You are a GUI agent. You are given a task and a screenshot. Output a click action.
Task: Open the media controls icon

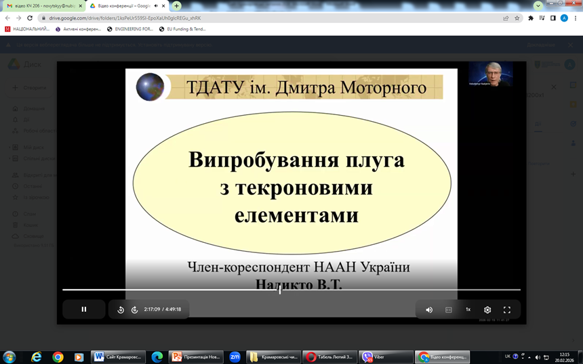(x=542, y=18)
